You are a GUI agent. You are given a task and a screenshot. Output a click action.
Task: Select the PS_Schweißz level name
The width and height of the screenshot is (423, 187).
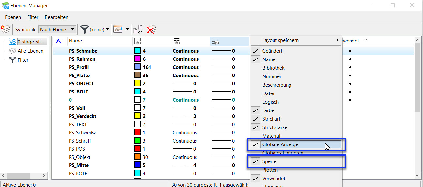pyautogui.click(x=82, y=133)
